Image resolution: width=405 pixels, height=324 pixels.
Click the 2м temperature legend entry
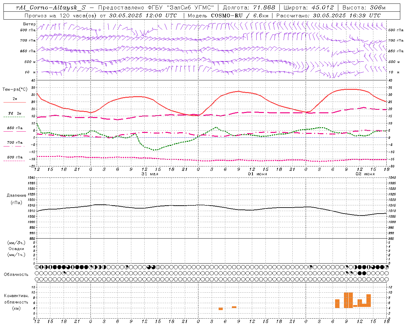[15, 99]
